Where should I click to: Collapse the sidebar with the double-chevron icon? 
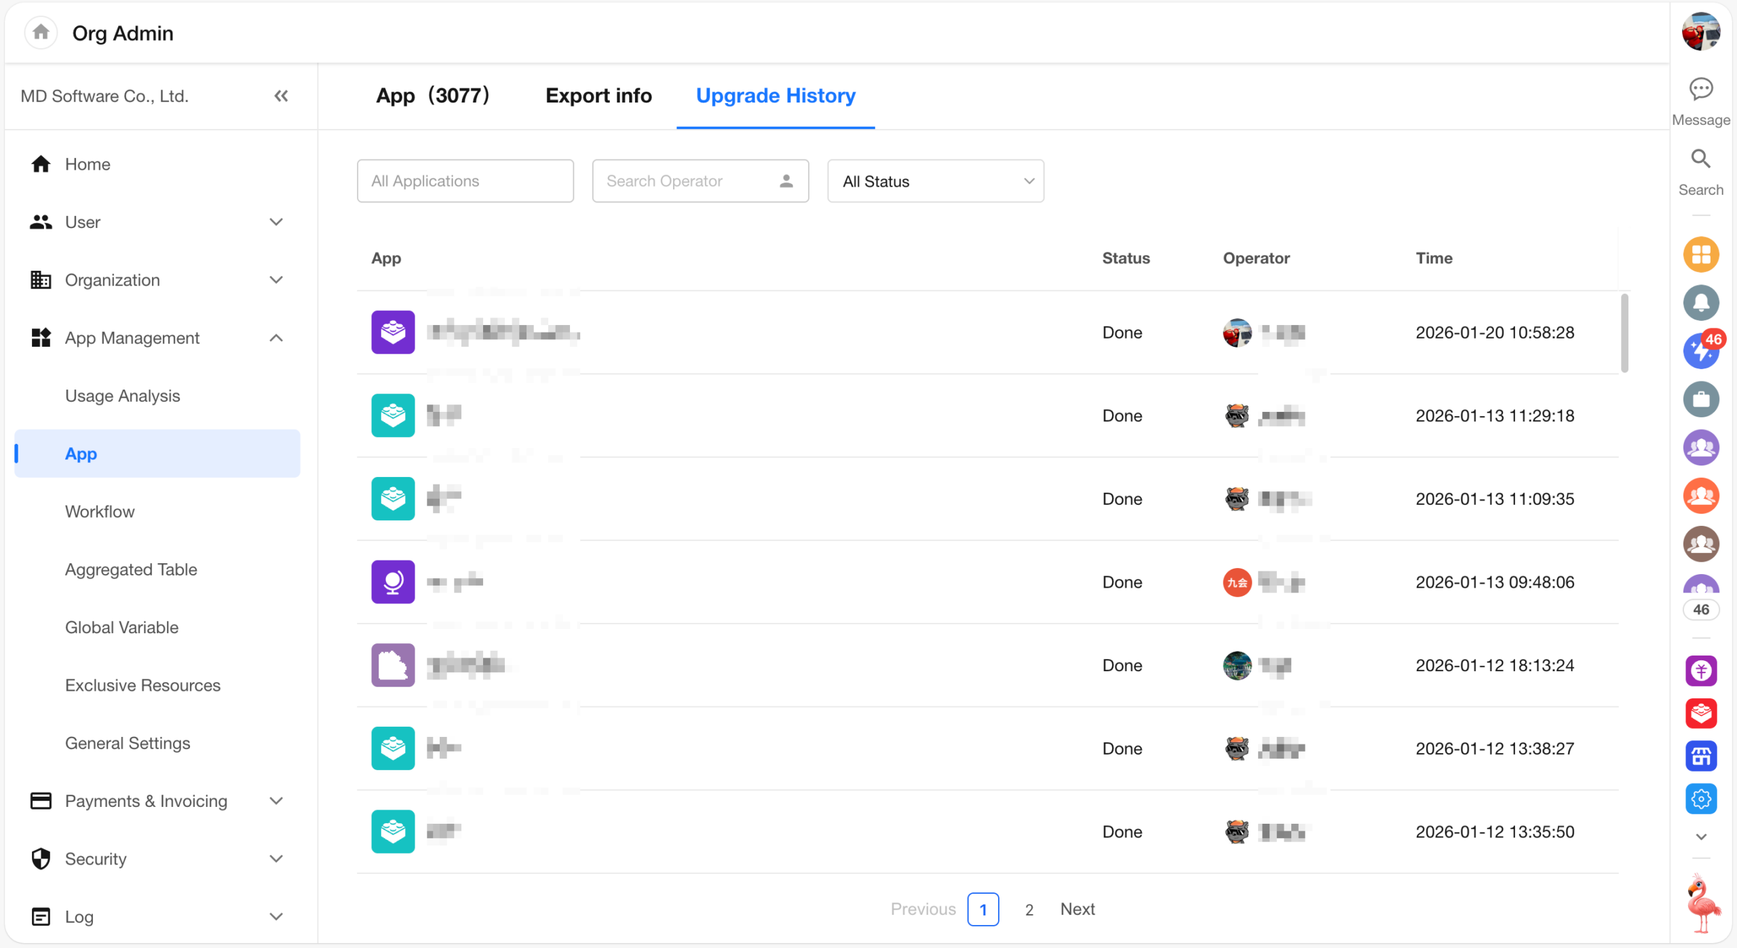tap(281, 96)
